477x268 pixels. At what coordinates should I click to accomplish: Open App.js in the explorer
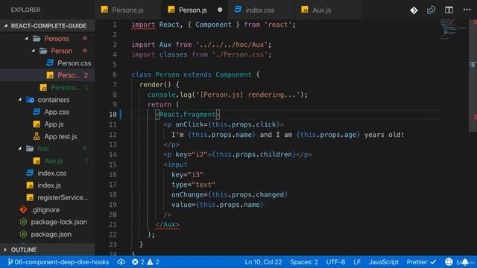pyautogui.click(x=47, y=124)
